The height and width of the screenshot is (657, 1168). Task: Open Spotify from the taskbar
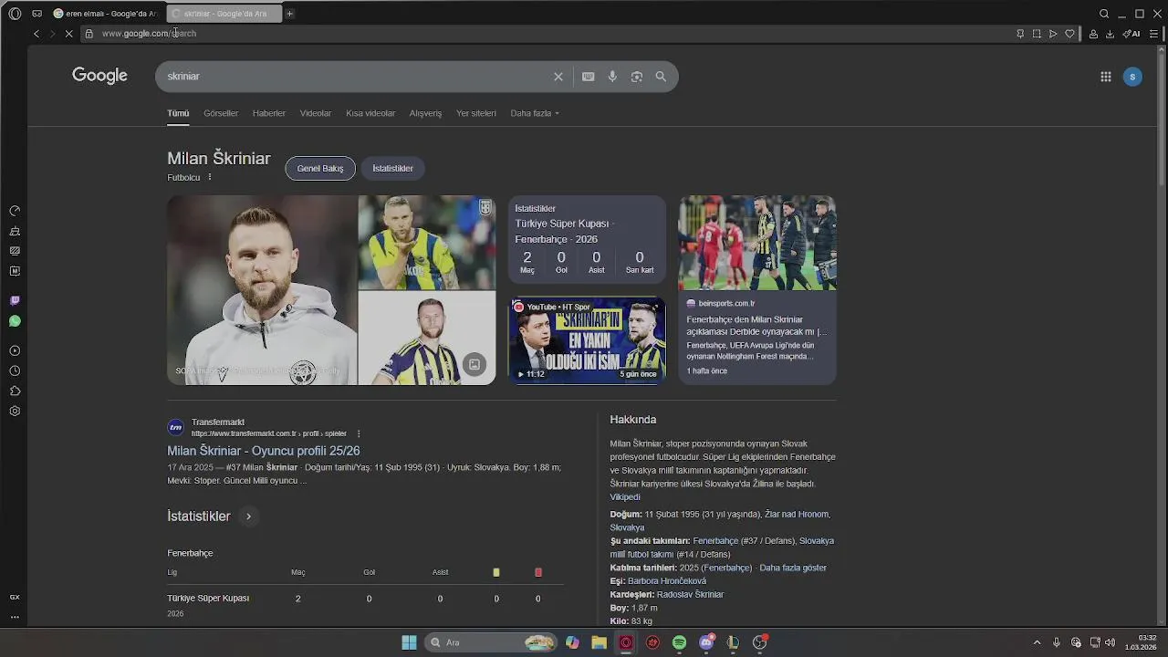point(679,642)
